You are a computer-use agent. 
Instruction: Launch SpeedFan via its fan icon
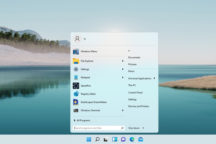[76, 86]
